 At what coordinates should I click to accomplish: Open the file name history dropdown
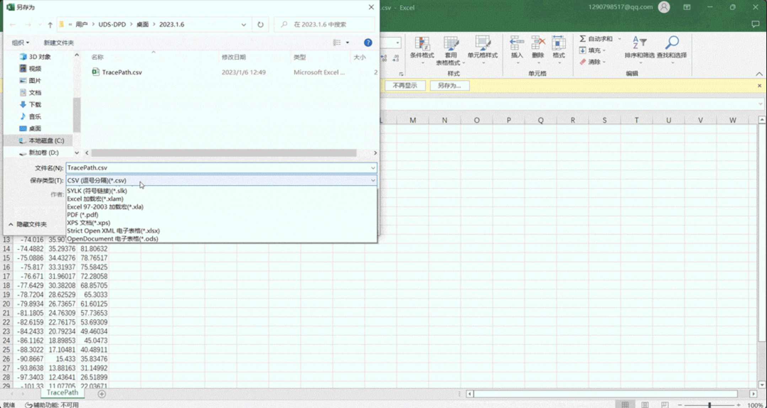(373, 168)
